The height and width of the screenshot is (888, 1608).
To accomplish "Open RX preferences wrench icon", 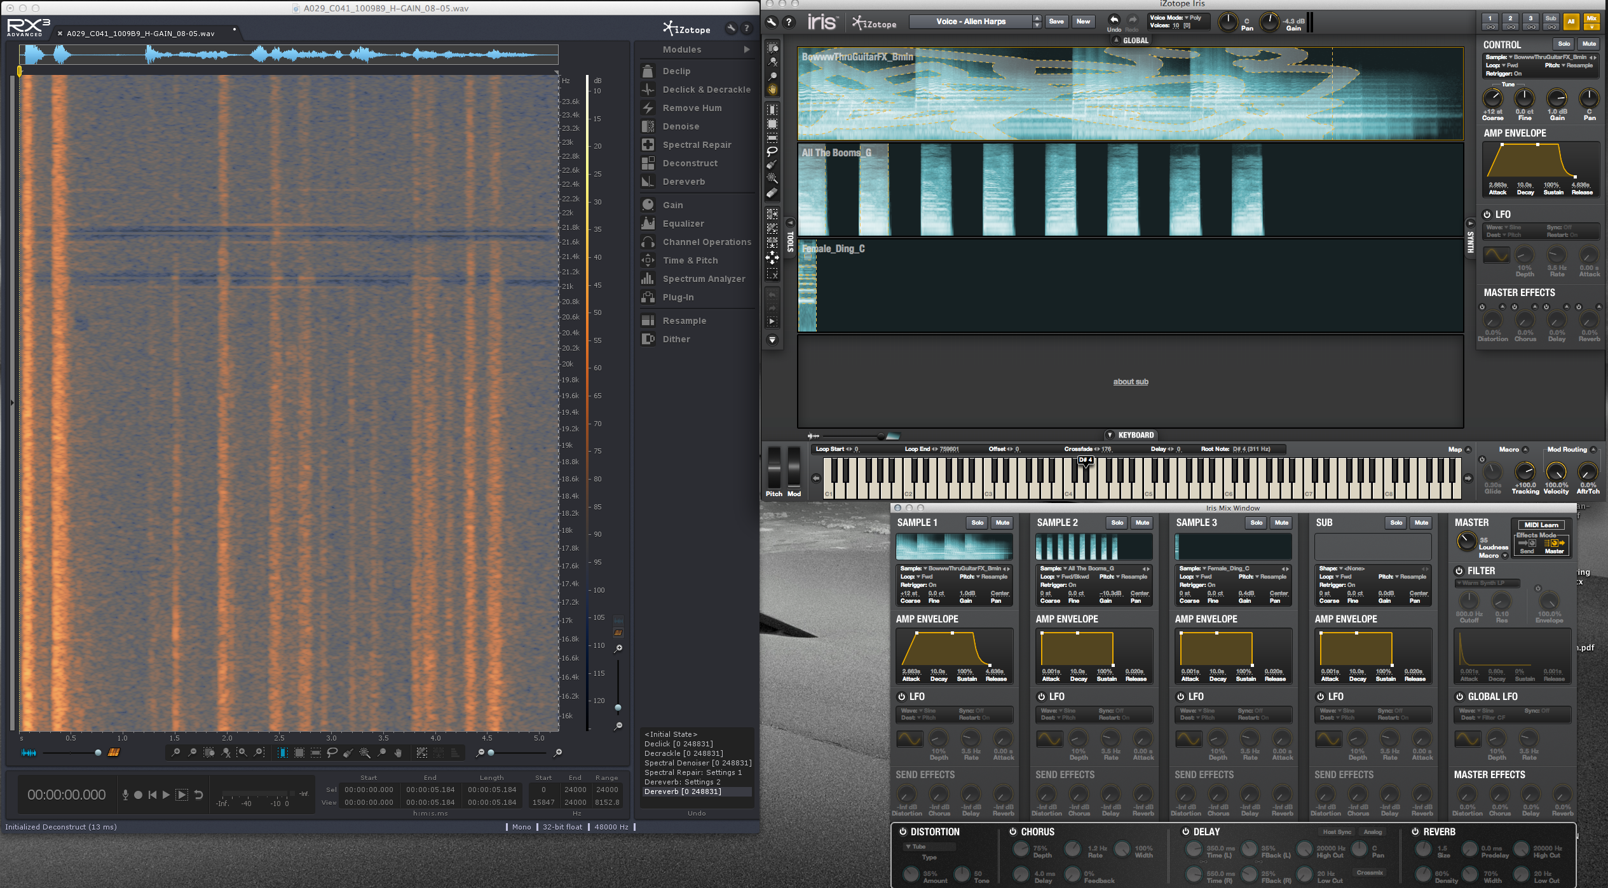I will click(x=731, y=29).
